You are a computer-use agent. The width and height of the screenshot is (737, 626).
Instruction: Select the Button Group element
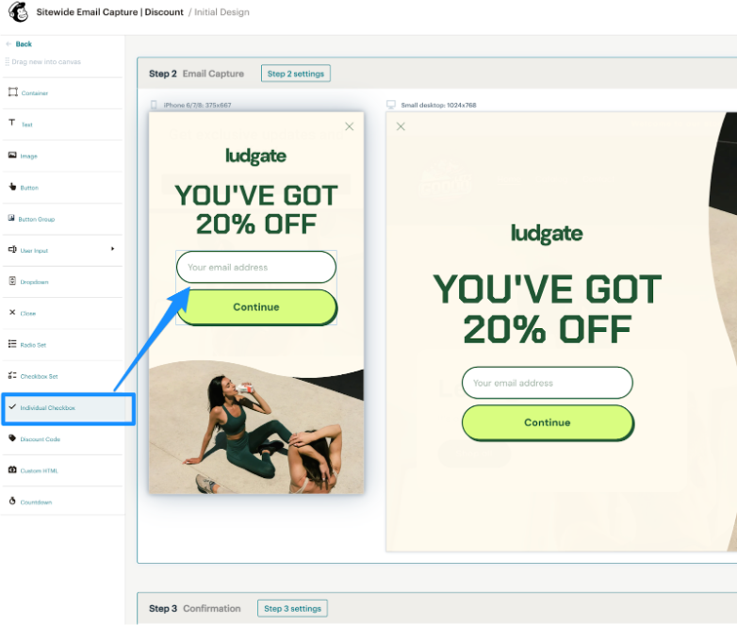(x=38, y=219)
